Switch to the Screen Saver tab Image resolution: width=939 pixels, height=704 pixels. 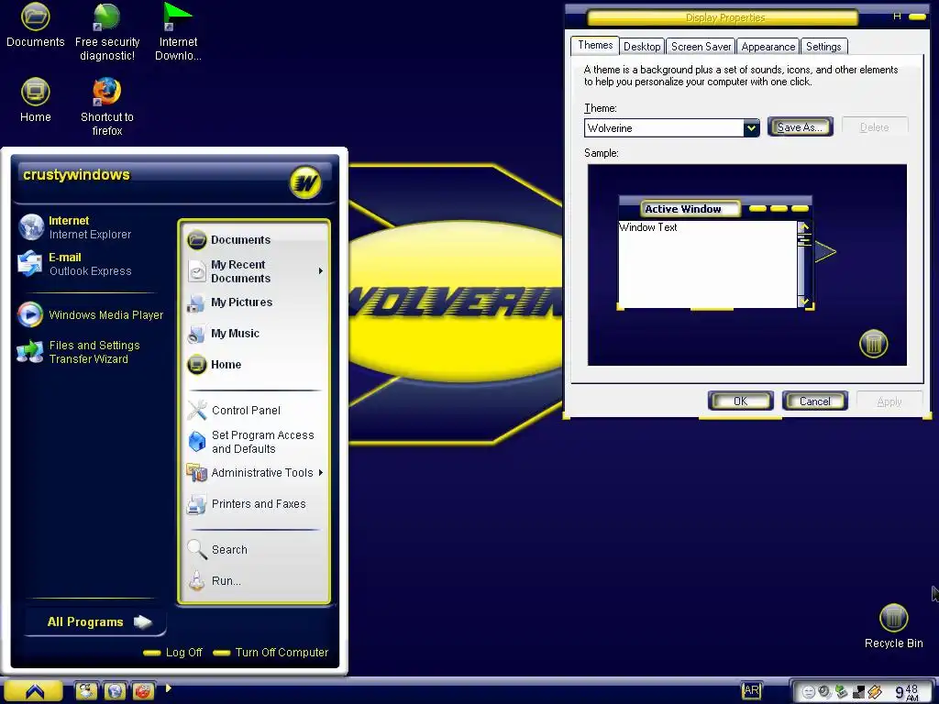[x=701, y=47]
